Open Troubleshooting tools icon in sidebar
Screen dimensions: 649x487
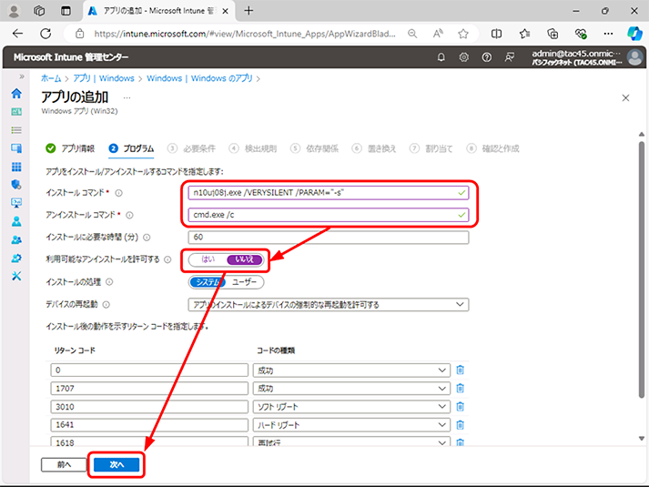(x=16, y=276)
